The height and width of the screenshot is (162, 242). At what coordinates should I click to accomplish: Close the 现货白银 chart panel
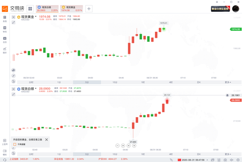(x=14, y=89)
